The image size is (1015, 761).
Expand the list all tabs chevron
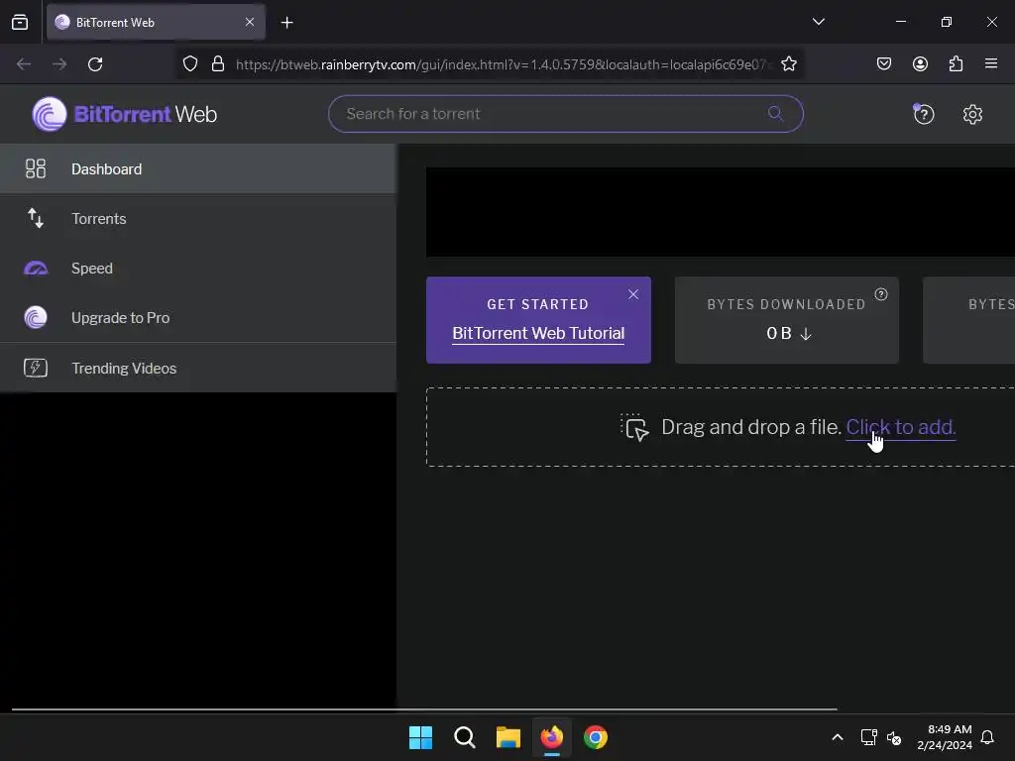818,22
